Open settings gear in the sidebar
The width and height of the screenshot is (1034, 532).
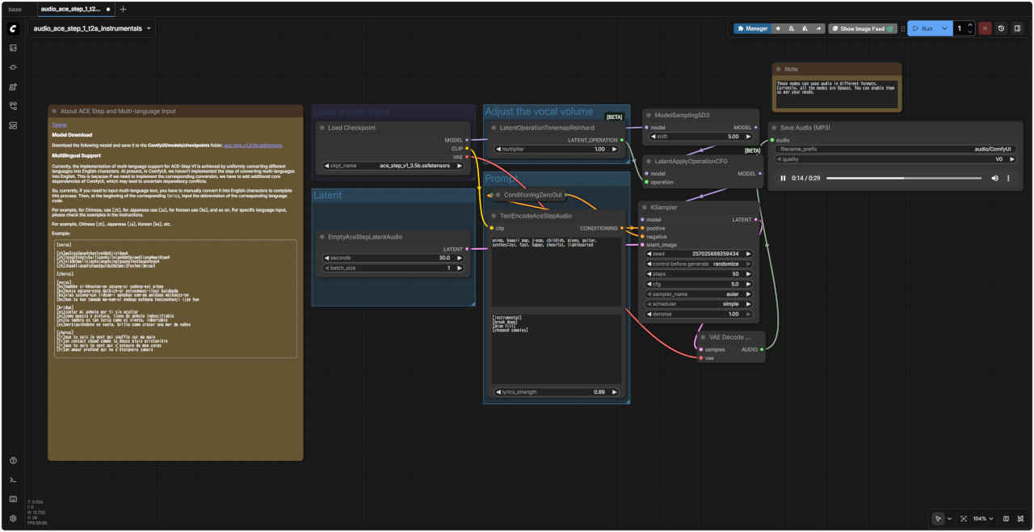[13, 518]
